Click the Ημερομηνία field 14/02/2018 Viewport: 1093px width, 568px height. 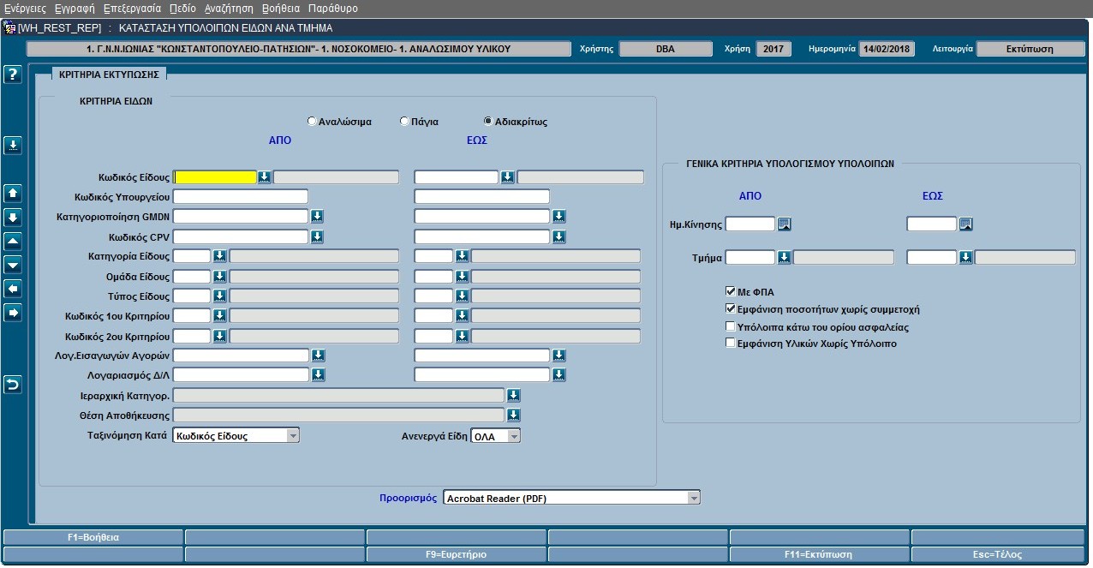coord(887,49)
